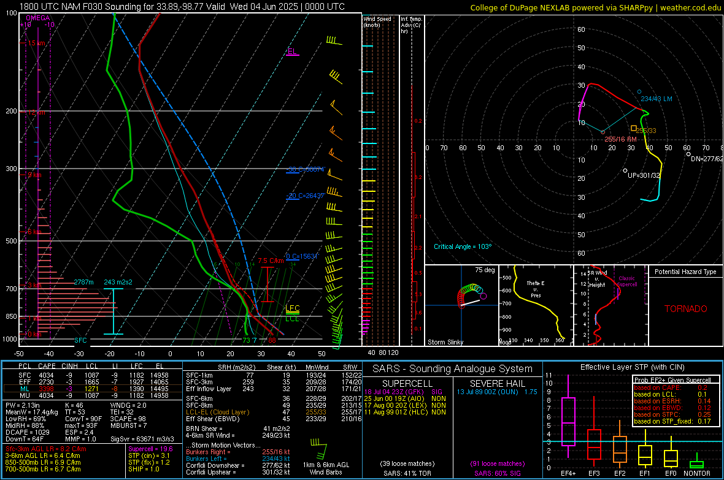This screenshot has width=724, height=480.
Task: Click the red '7.5 C/km' lapse rate label
Action: click(271, 261)
